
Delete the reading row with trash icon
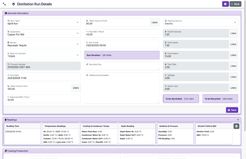[236, 126]
